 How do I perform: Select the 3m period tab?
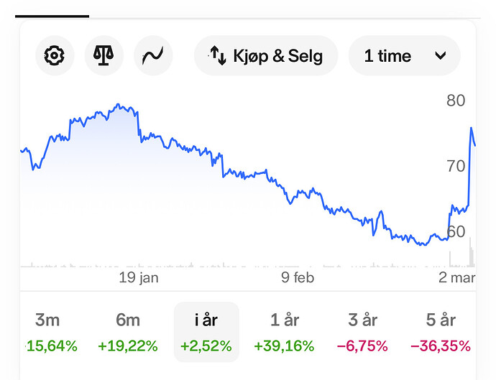click(49, 332)
